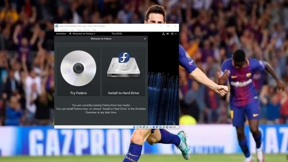
Task: Click the keyboard capture arrow icon
Action: [167, 127]
